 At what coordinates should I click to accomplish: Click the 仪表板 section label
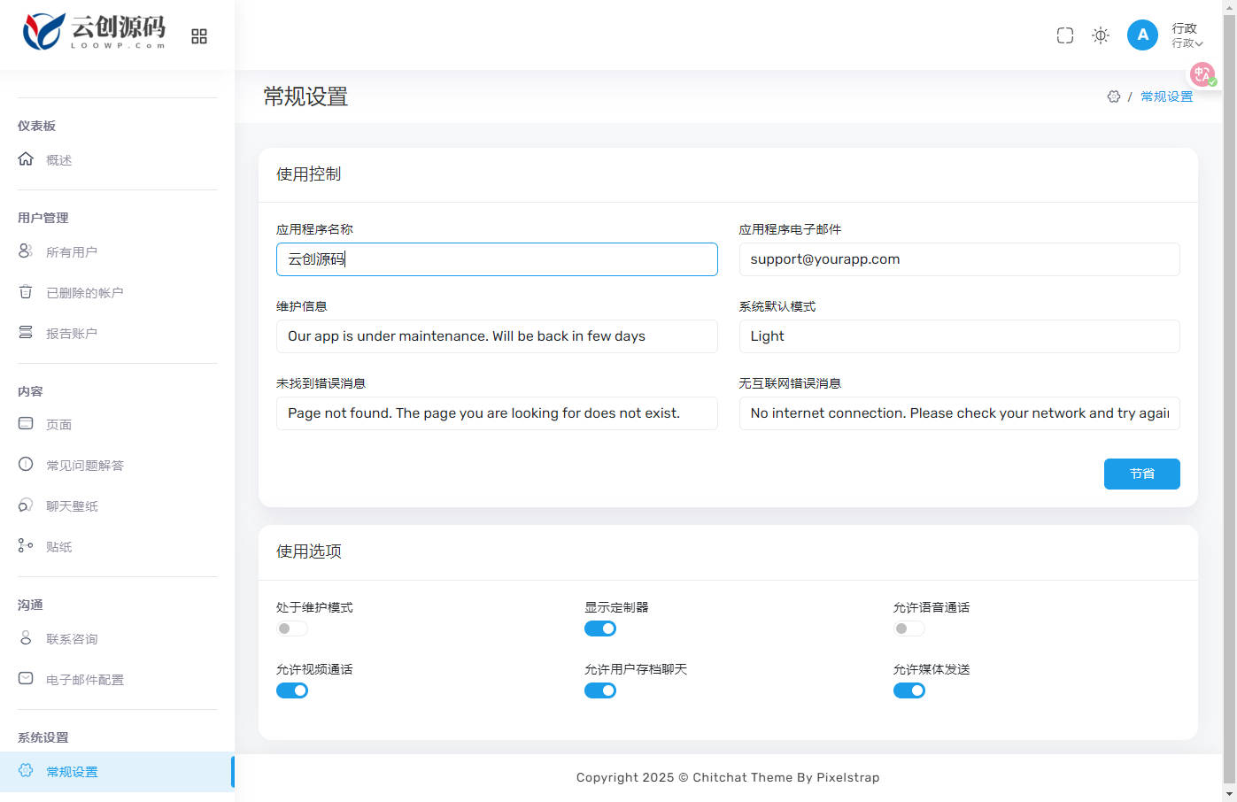[36, 126]
